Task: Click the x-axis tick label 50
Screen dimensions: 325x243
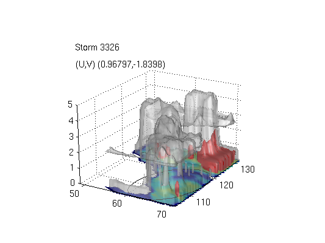Action: [74, 194]
